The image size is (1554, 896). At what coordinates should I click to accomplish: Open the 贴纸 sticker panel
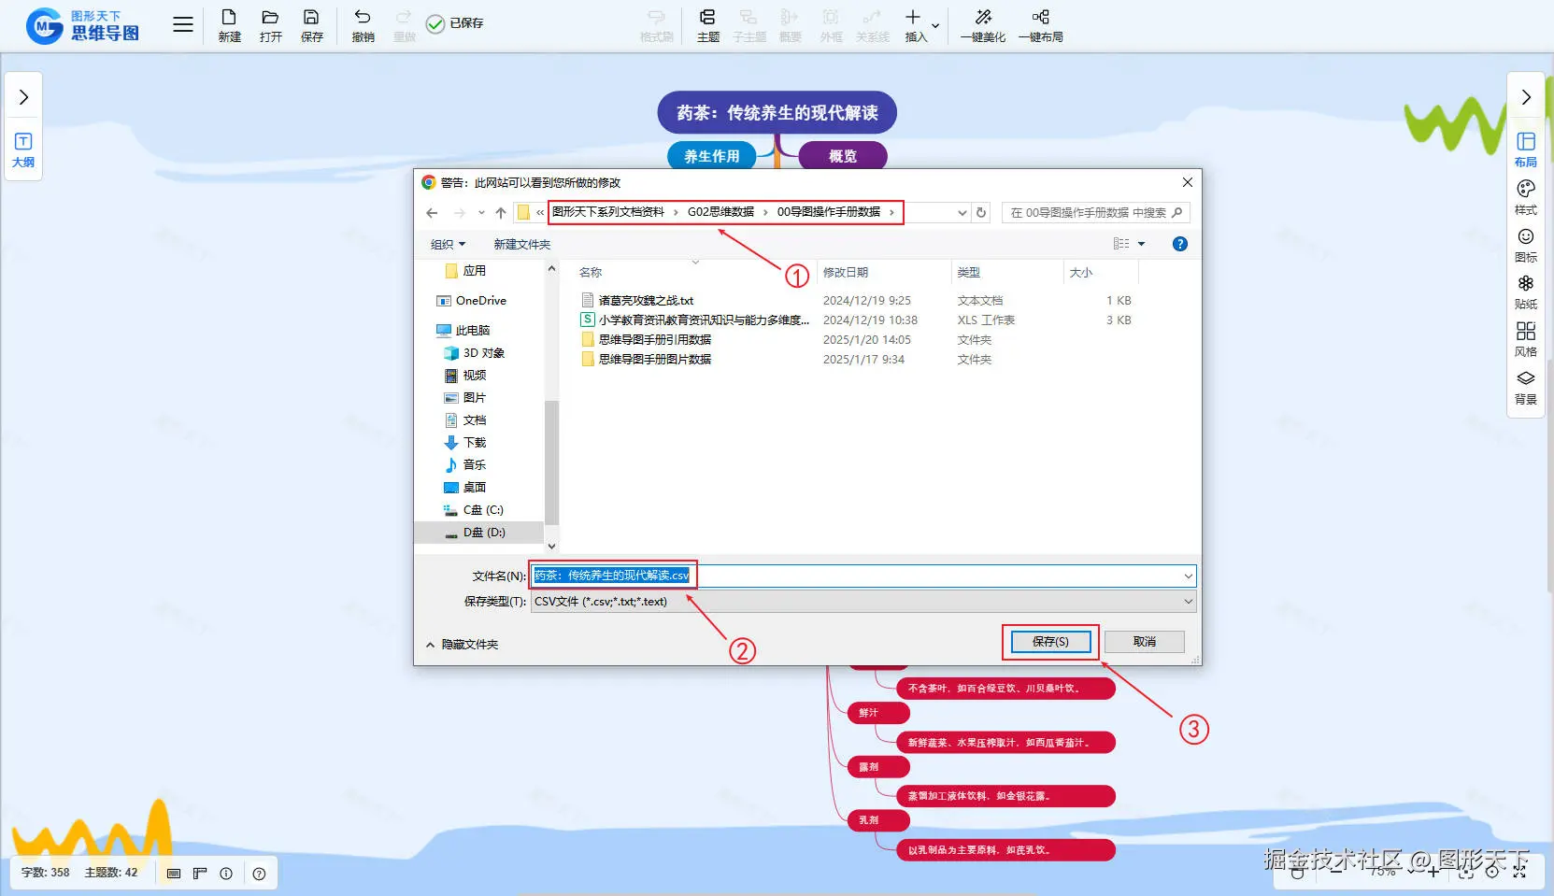pos(1526,292)
